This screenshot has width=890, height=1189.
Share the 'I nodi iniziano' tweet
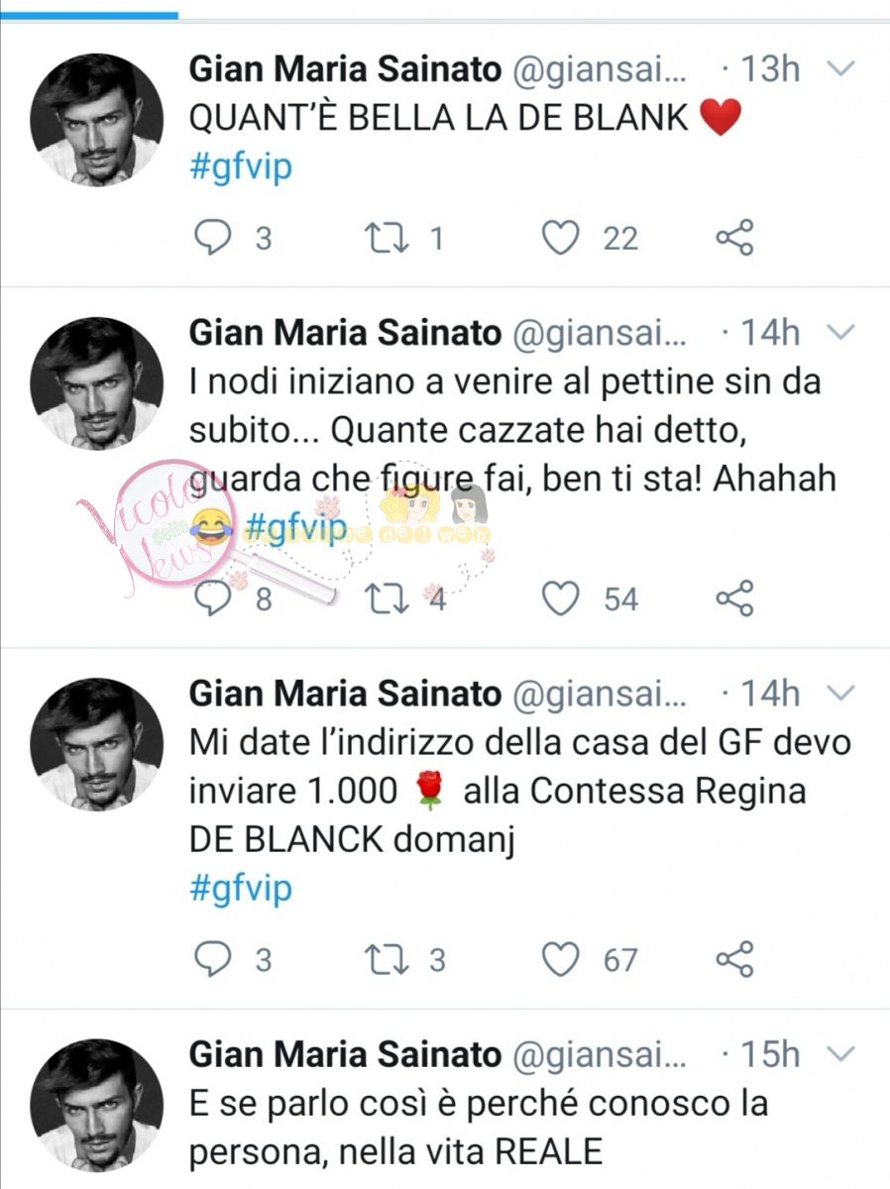point(734,598)
